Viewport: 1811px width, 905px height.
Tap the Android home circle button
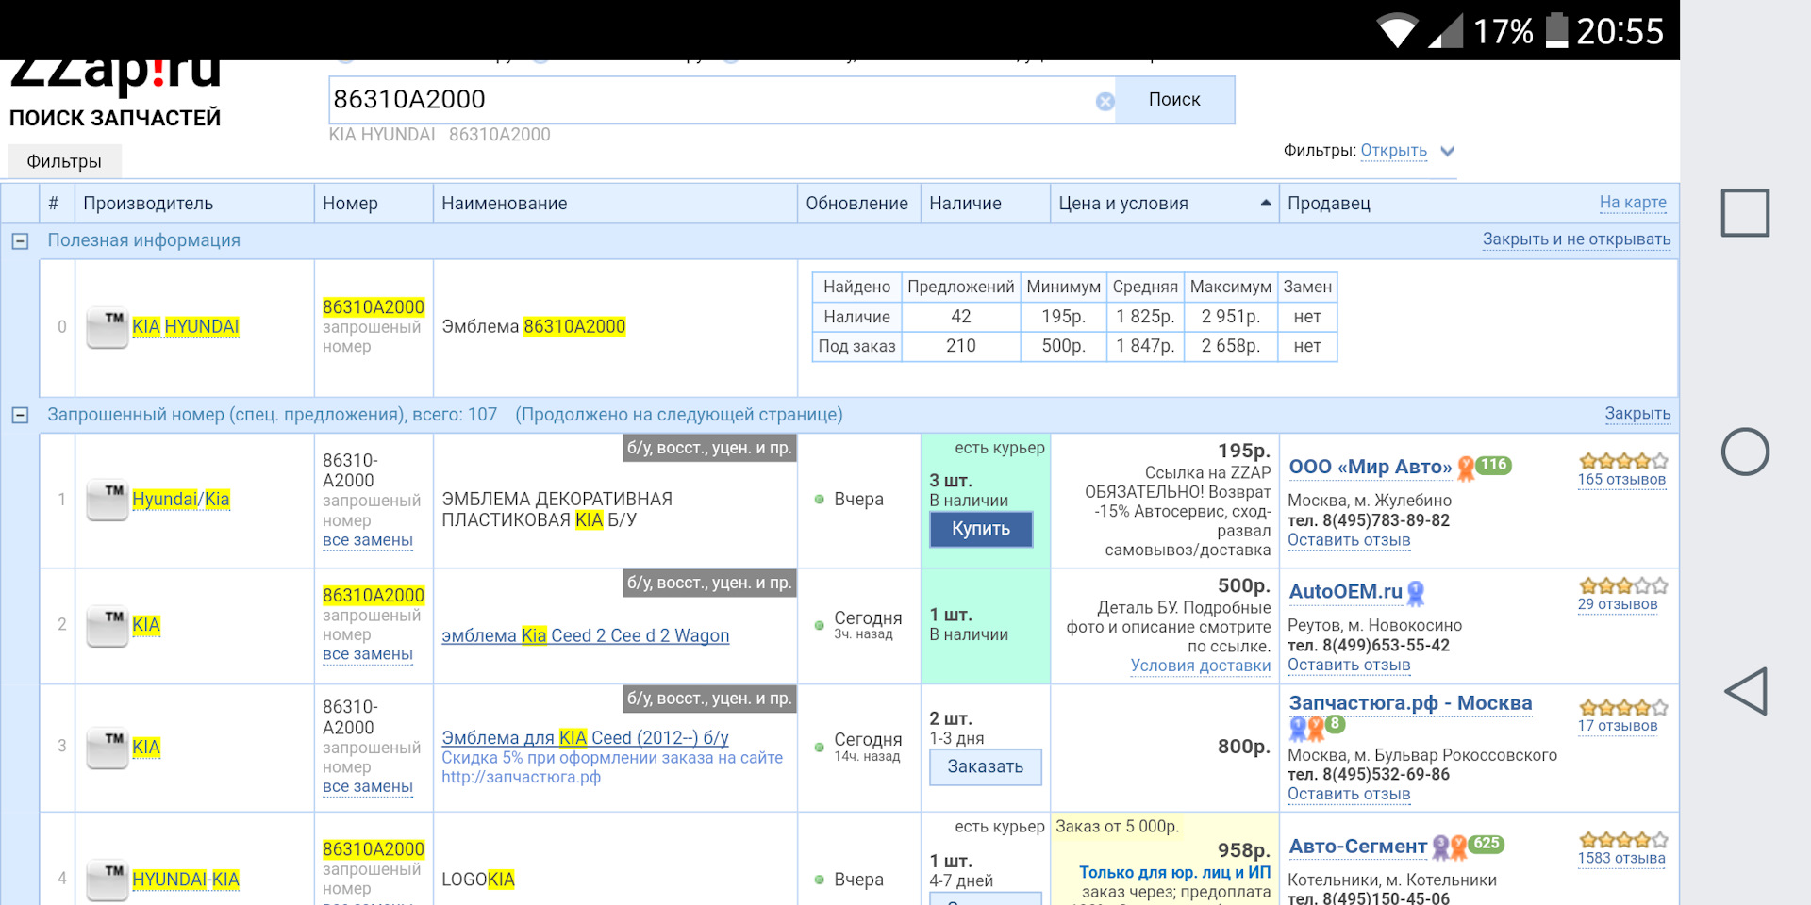click(1745, 452)
